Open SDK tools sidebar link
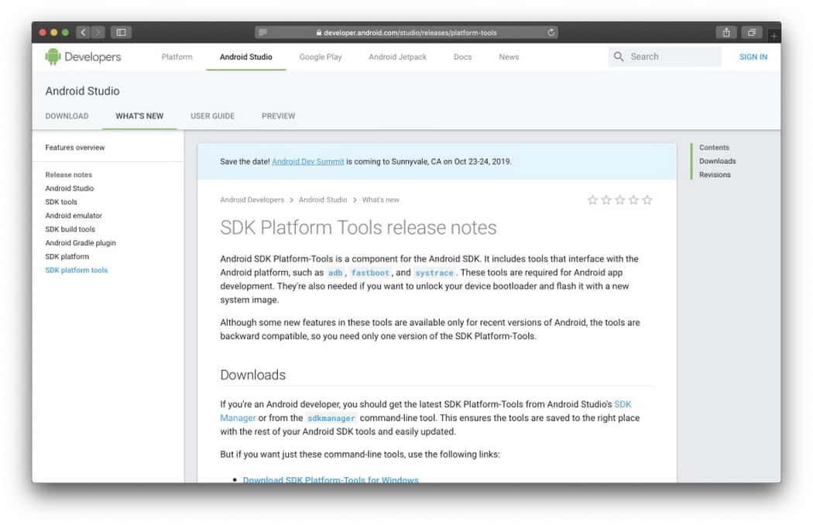 pos(61,202)
